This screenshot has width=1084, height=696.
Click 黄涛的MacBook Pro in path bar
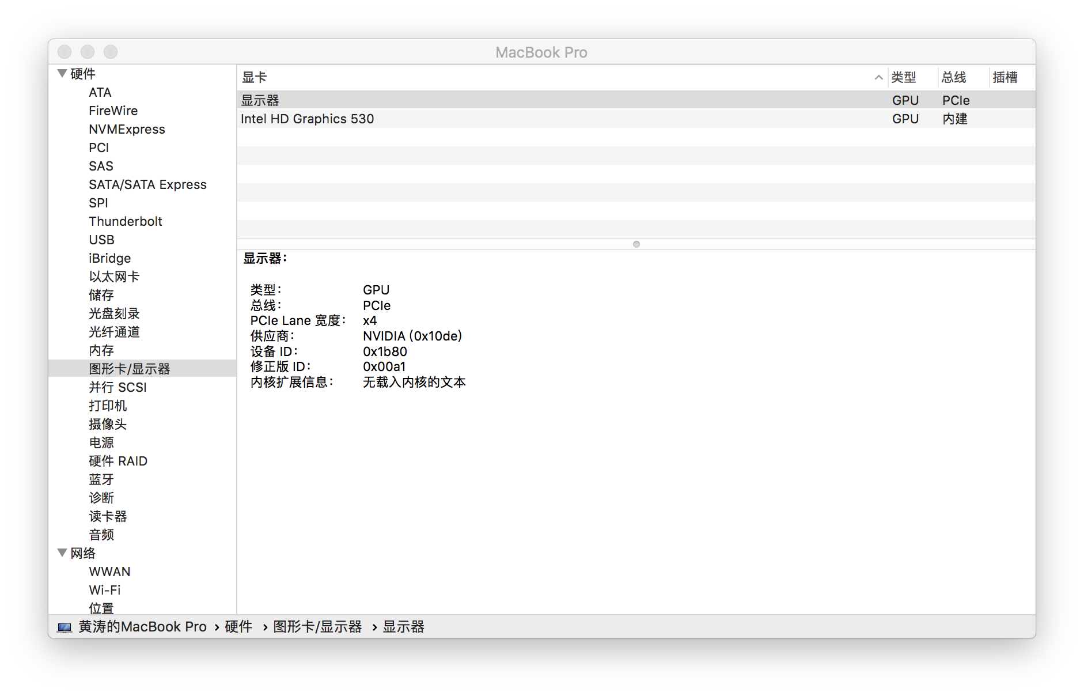tap(142, 627)
